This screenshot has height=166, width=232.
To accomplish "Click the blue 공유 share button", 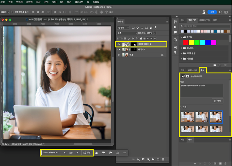I will pyautogui.click(x=212, y=12).
